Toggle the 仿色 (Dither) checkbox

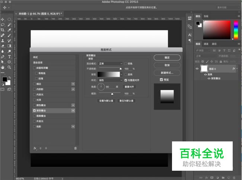pyautogui.click(x=126, y=63)
